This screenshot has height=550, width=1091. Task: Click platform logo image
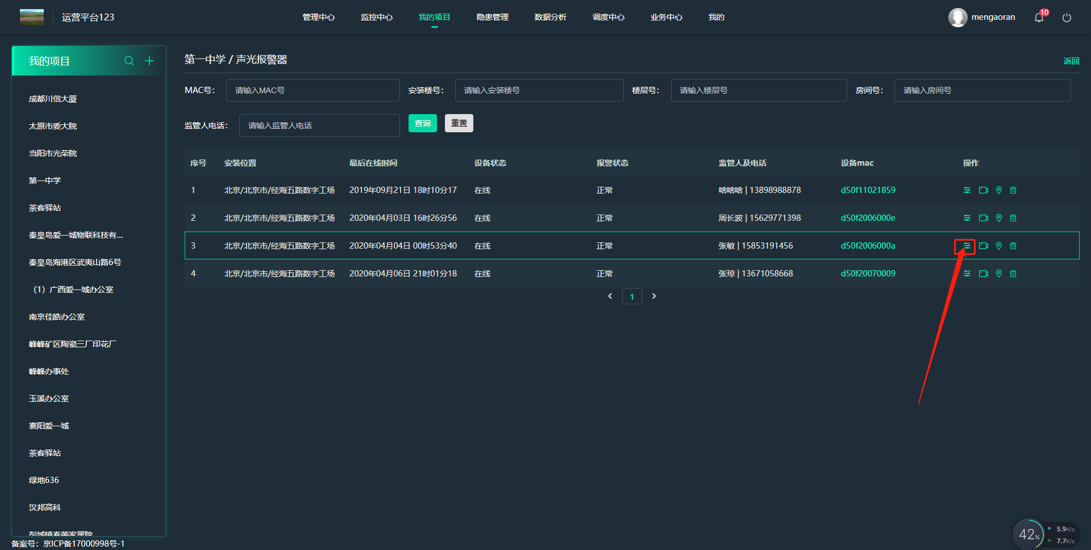32,17
